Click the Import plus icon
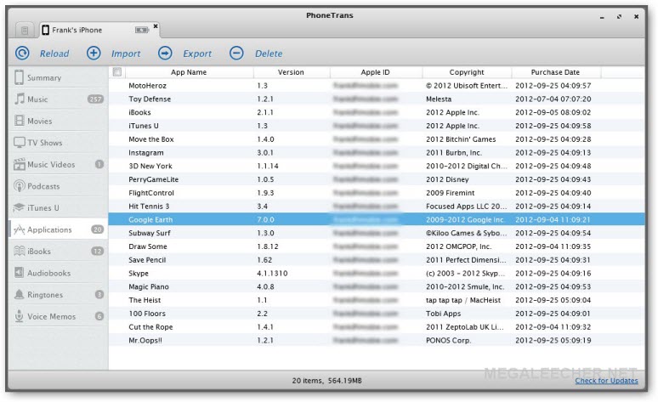The width and height of the screenshot is (658, 402). (94, 54)
